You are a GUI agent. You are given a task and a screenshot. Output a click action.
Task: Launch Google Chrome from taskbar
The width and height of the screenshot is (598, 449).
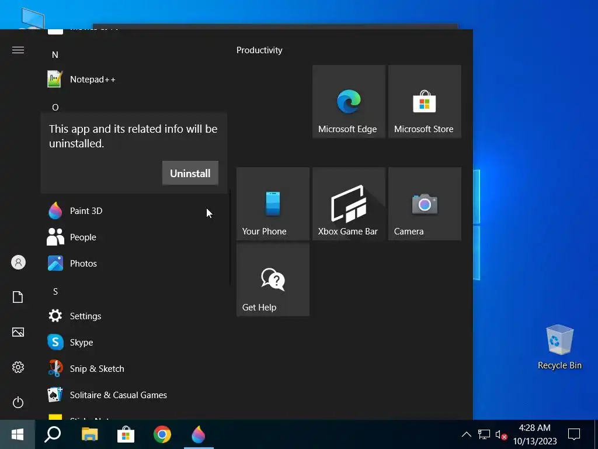point(162,434)
